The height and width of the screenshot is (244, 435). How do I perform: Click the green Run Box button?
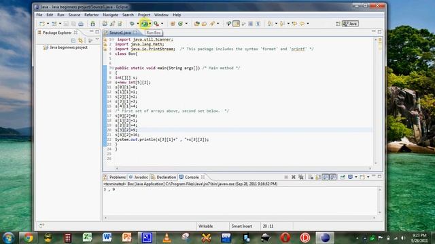pyautogui.click(x=144, y=24)
